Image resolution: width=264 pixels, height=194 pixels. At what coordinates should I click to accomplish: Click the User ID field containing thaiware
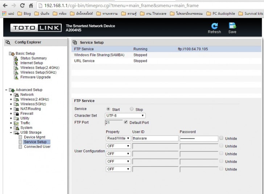(155, 138)
